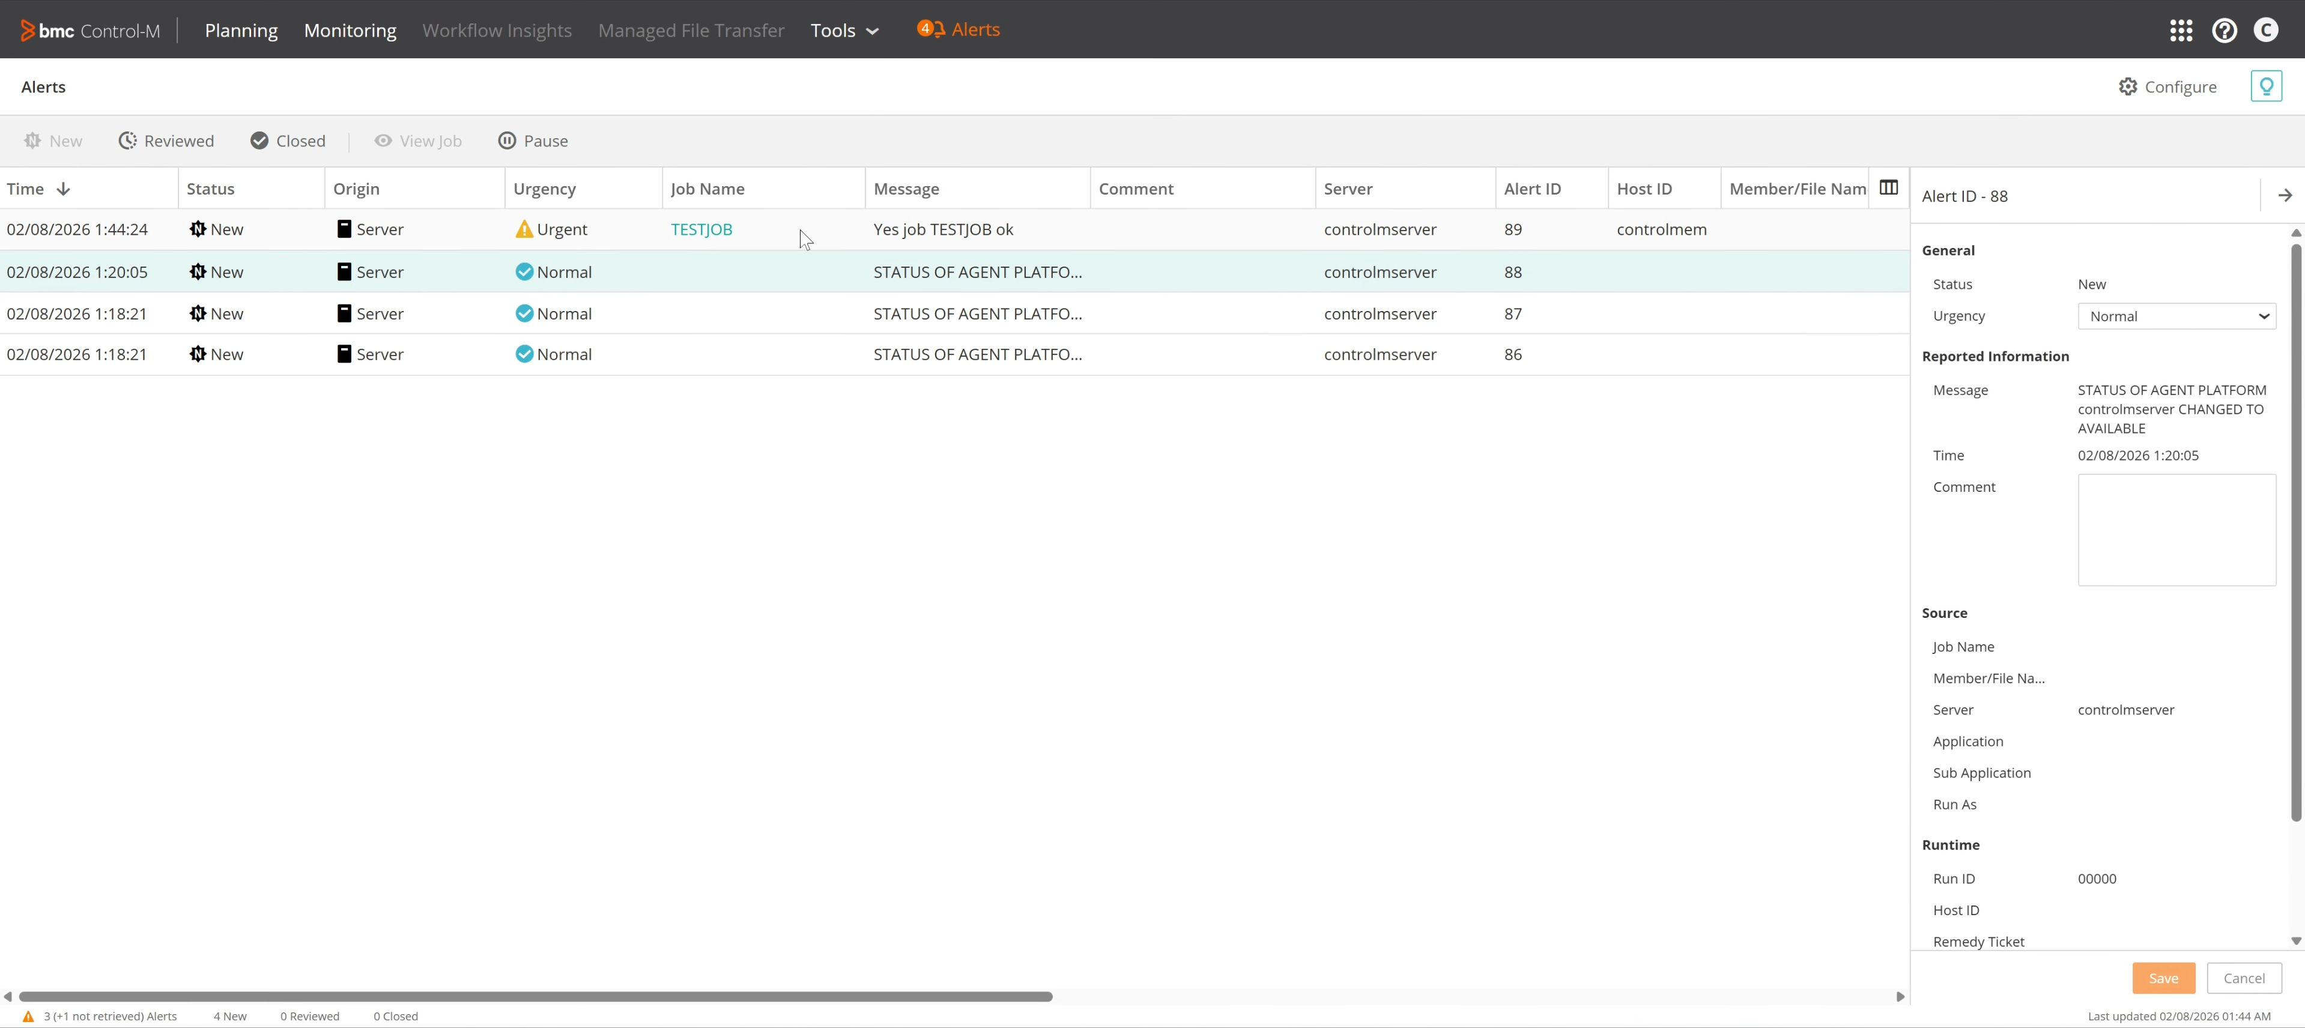This screenshot has width=2305, height=1028.
Task: Expand the Tools menu
Action: (844, 31)
